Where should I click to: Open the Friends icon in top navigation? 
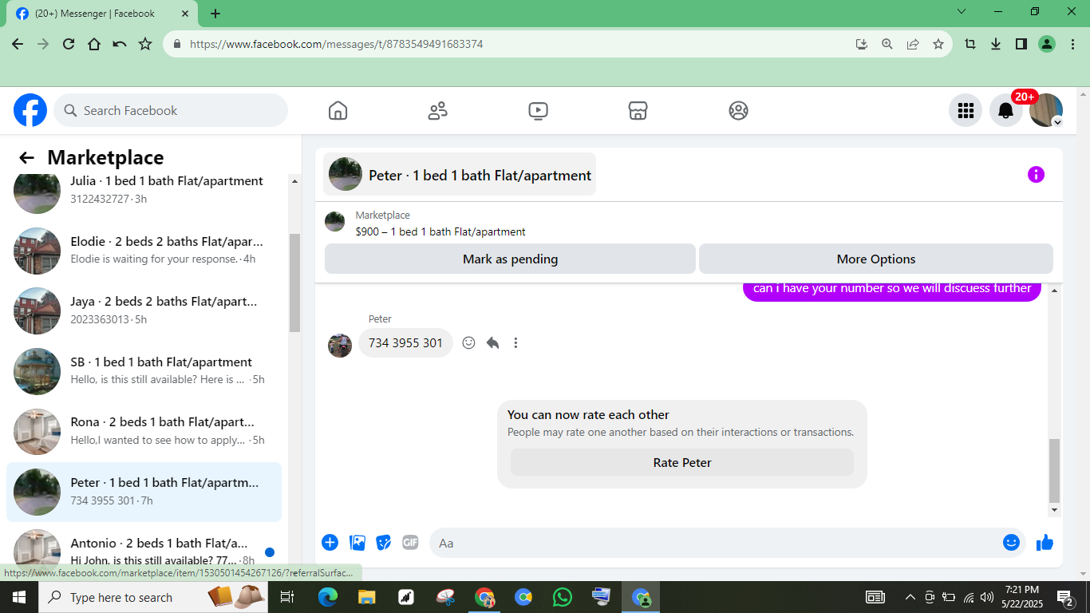tap(438, 110)
